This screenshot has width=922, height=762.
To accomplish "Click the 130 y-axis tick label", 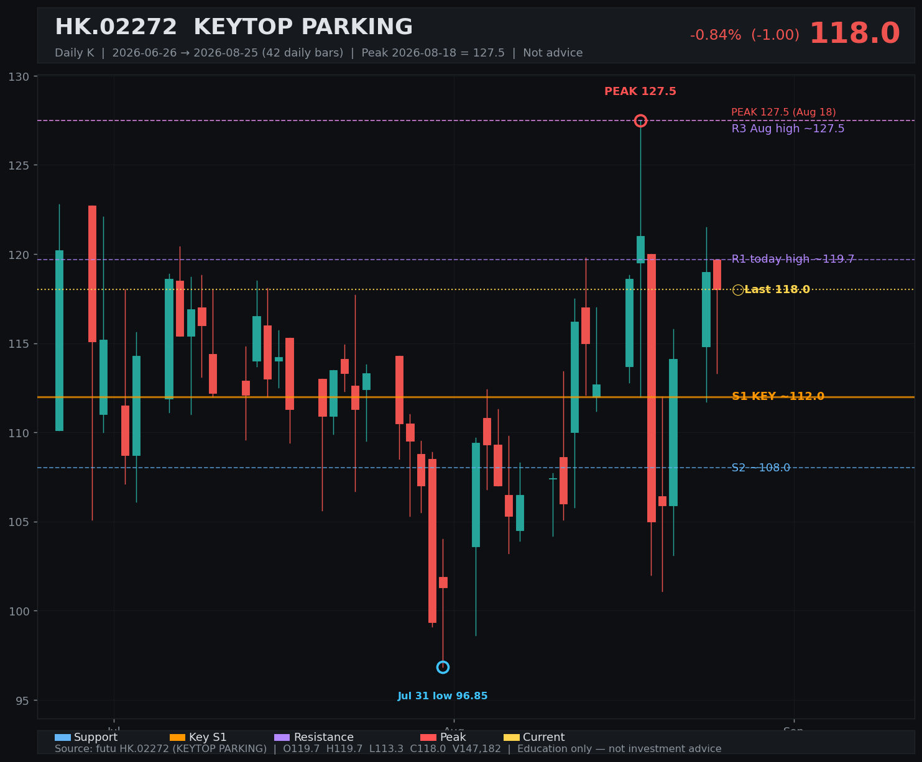I will click(19, 76).
